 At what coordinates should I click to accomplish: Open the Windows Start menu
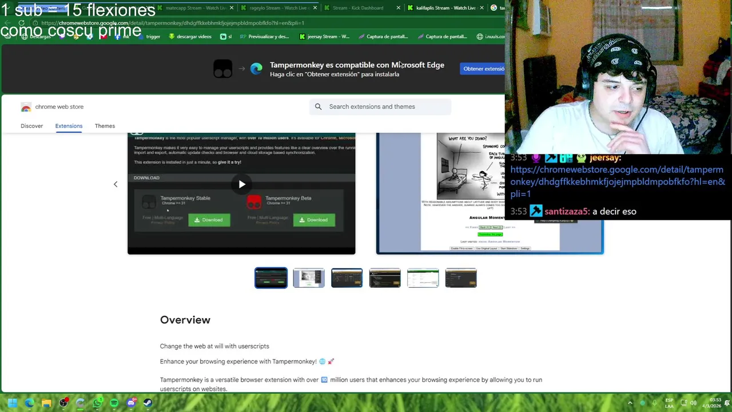click(x=13, y=403)
